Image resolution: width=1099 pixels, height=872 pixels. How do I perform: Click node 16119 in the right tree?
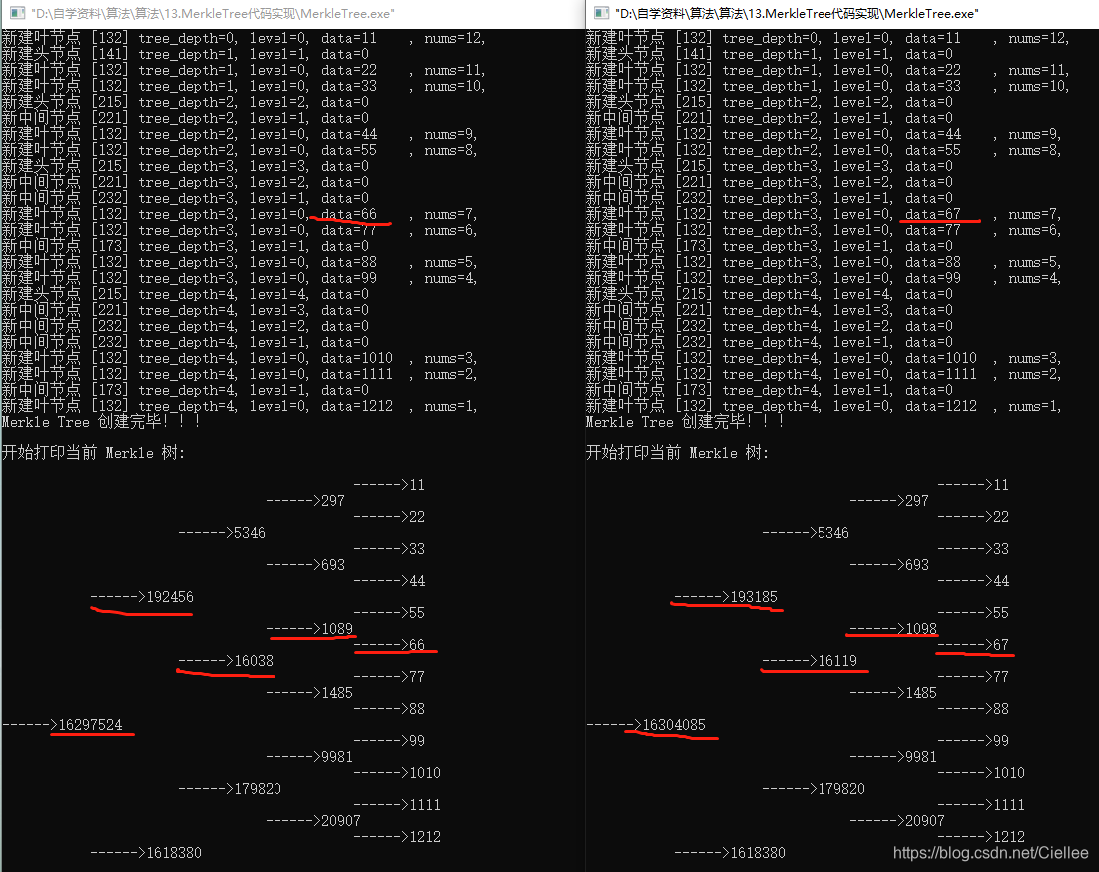tap(837, 661)
